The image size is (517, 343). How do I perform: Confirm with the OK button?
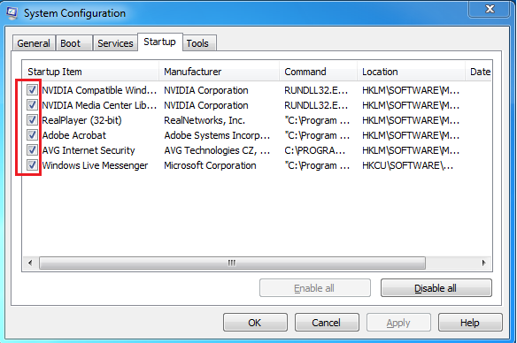point(255,323)
